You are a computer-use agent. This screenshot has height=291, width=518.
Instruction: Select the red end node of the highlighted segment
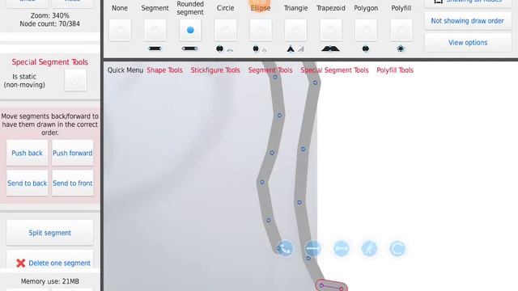[x=342, y=289]
